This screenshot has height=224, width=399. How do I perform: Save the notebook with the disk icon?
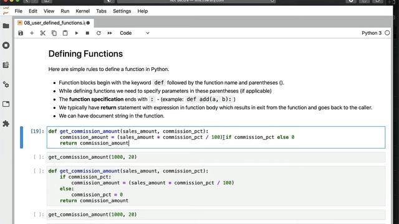click(21, 33)
